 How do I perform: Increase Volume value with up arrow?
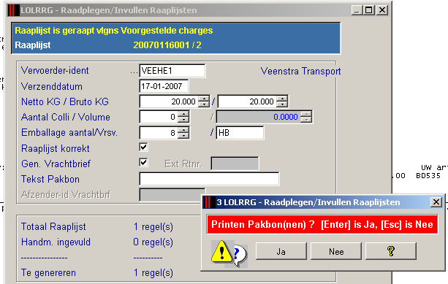(306, 114)
